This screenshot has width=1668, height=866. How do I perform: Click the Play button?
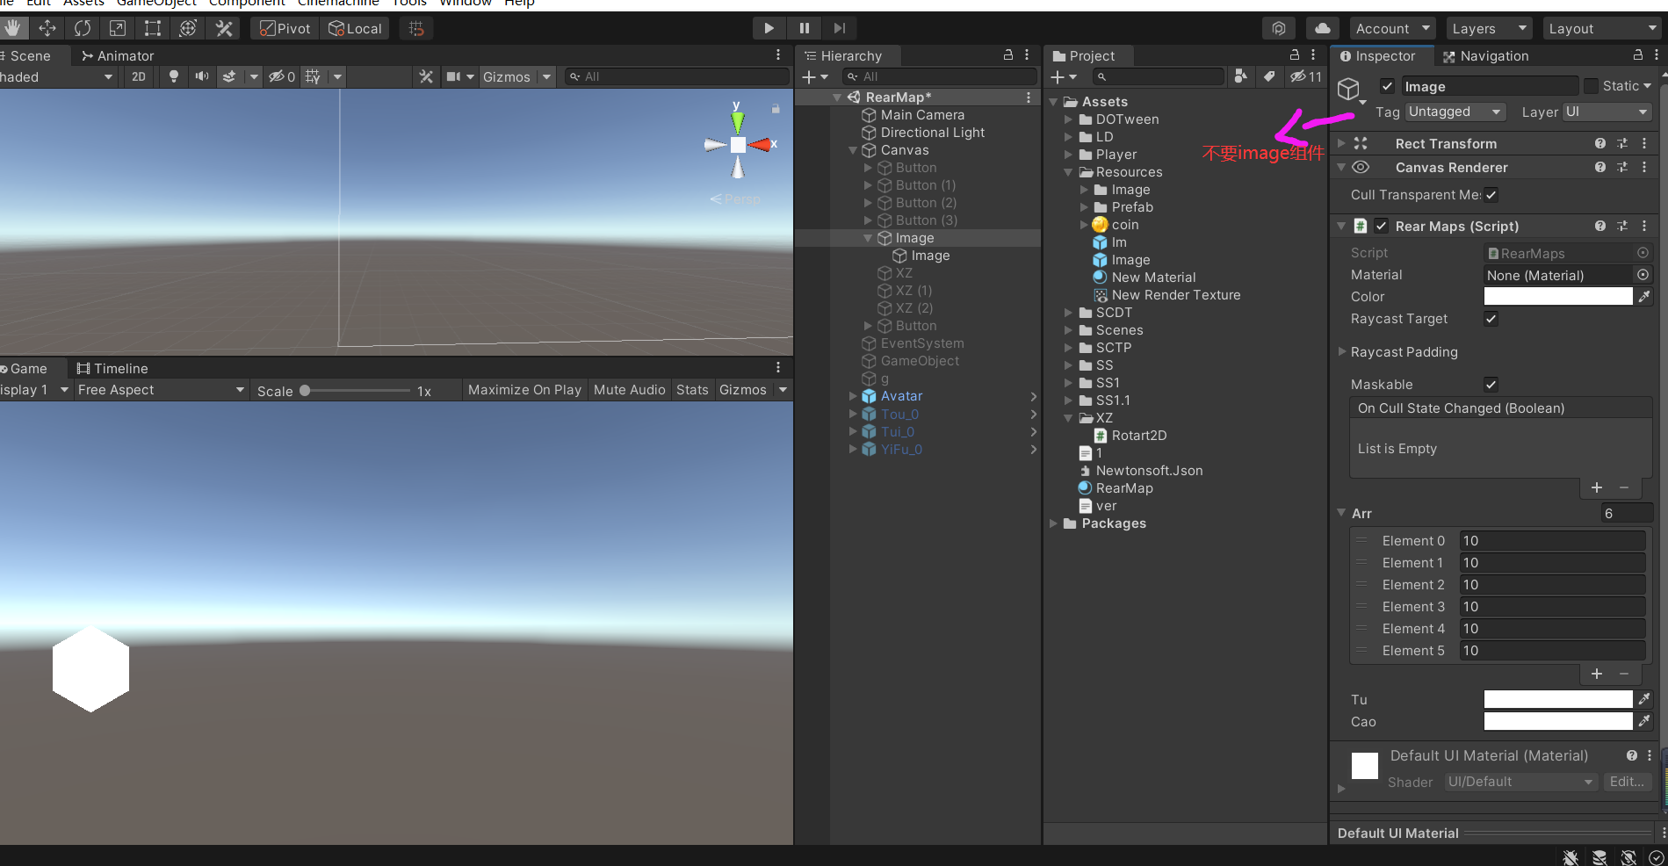click(769, 29)
